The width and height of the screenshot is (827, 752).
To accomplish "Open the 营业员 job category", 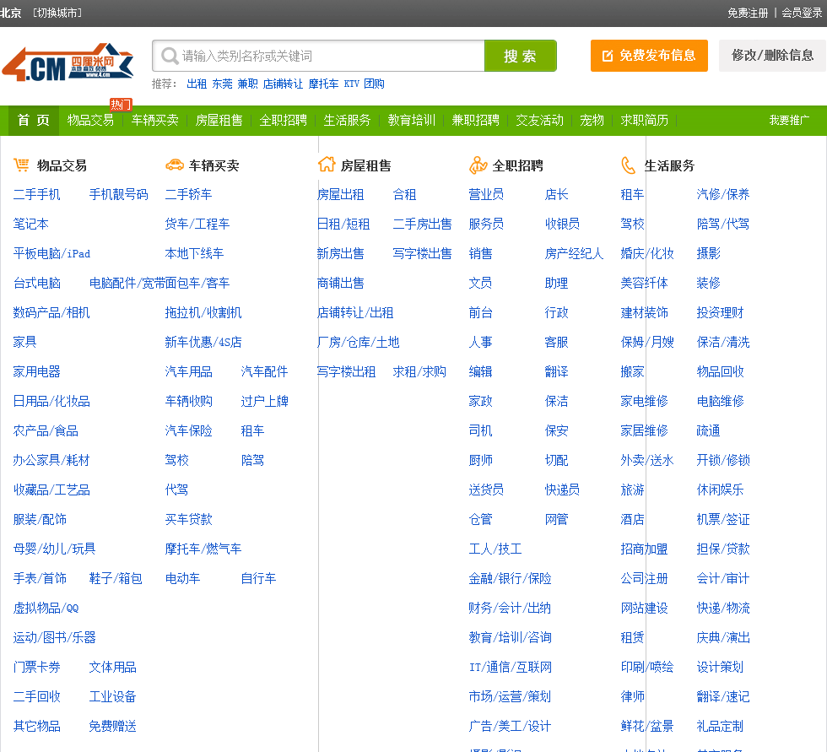I will pos(486,195).
